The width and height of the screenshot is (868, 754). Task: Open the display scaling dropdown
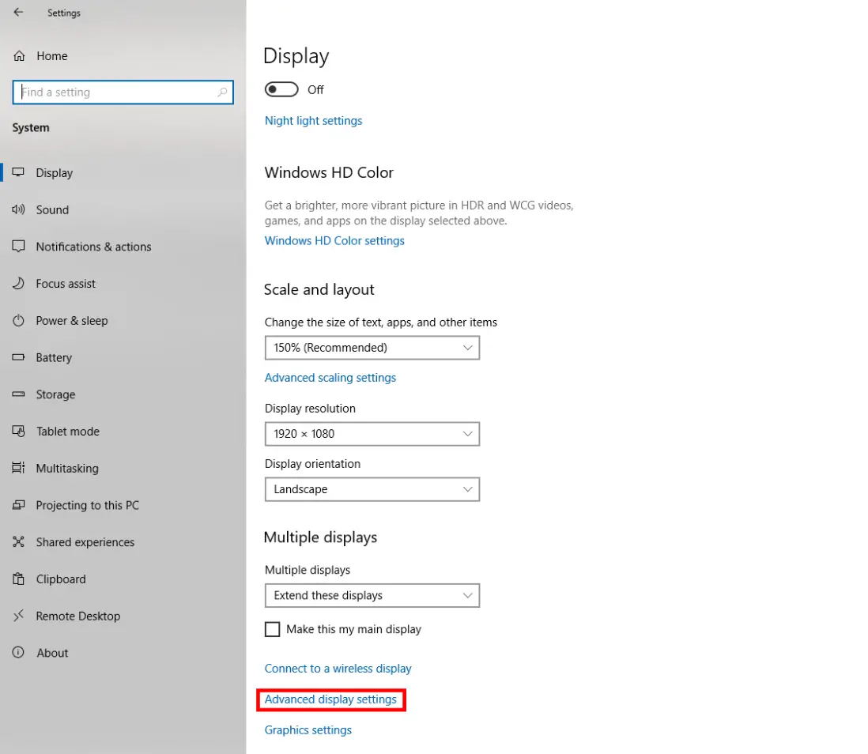pyautogui.click(x=372, y=348)
